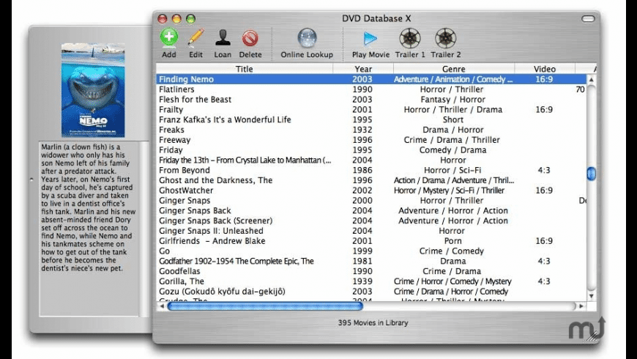Viewport: 637px width, 359px height.
Task: Click the vertical scrollbar up arrow
Action: 592,80
